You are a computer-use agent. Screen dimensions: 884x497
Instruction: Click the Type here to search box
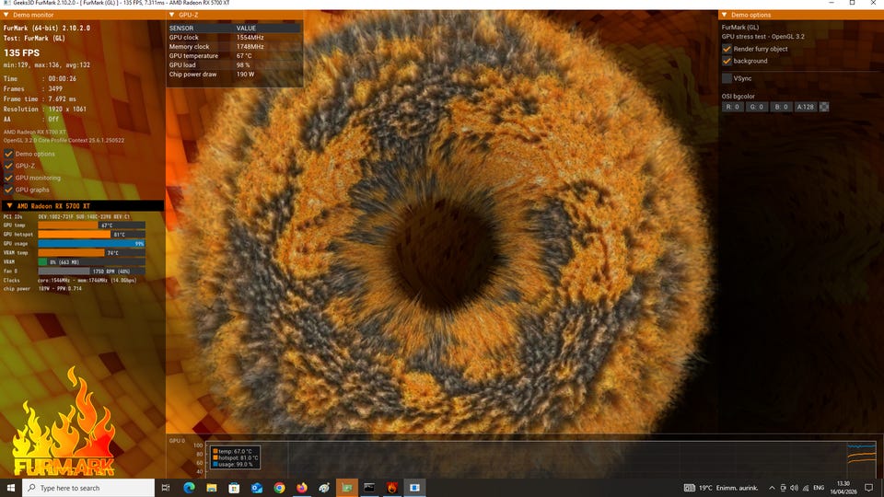point(88,488)
